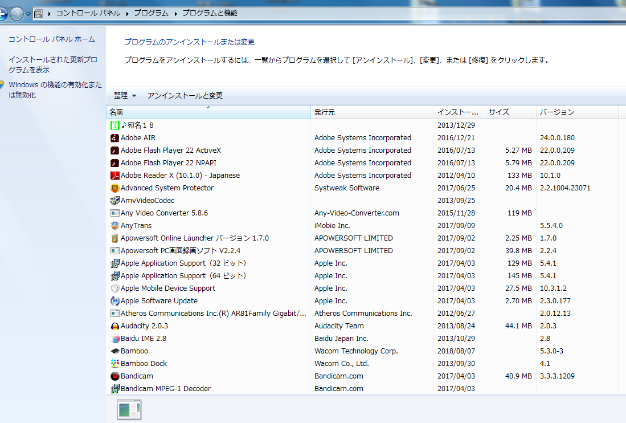The image size is (626, 423).
Task: Select the Apple Software Update icon
Action: click(x=114, y=301)
